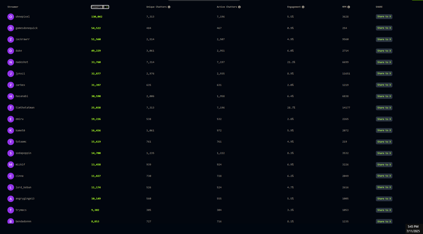423x234 pixels.
Task: Select the emiru avatar circle
Action: click(11, 119)
